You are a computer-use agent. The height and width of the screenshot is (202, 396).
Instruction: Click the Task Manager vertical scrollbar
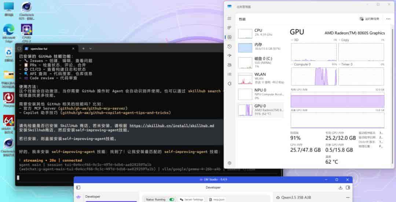pyautogui.click(x=392, y=96)
